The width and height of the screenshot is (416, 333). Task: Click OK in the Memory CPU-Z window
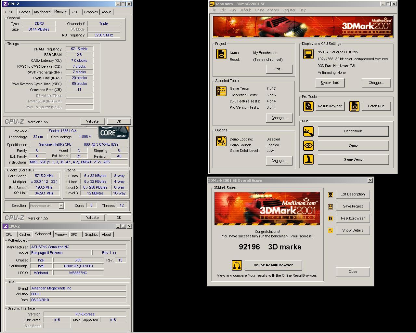click(119, 121)
